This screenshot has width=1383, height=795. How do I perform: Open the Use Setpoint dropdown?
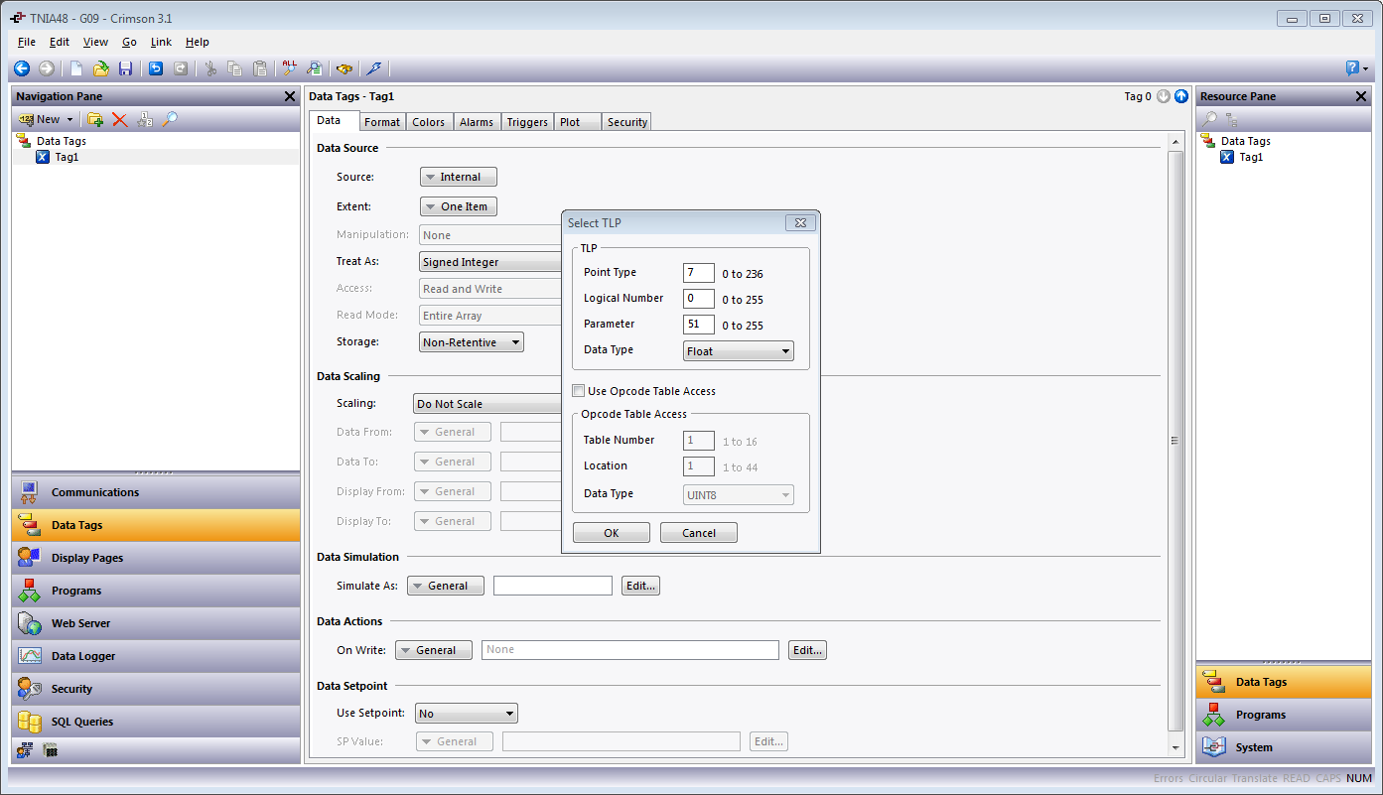tap(467, 714)
